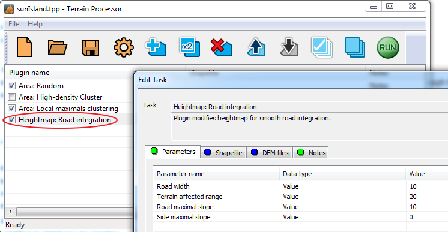
Task: Click the green RUN button
Action: [388, 47]
